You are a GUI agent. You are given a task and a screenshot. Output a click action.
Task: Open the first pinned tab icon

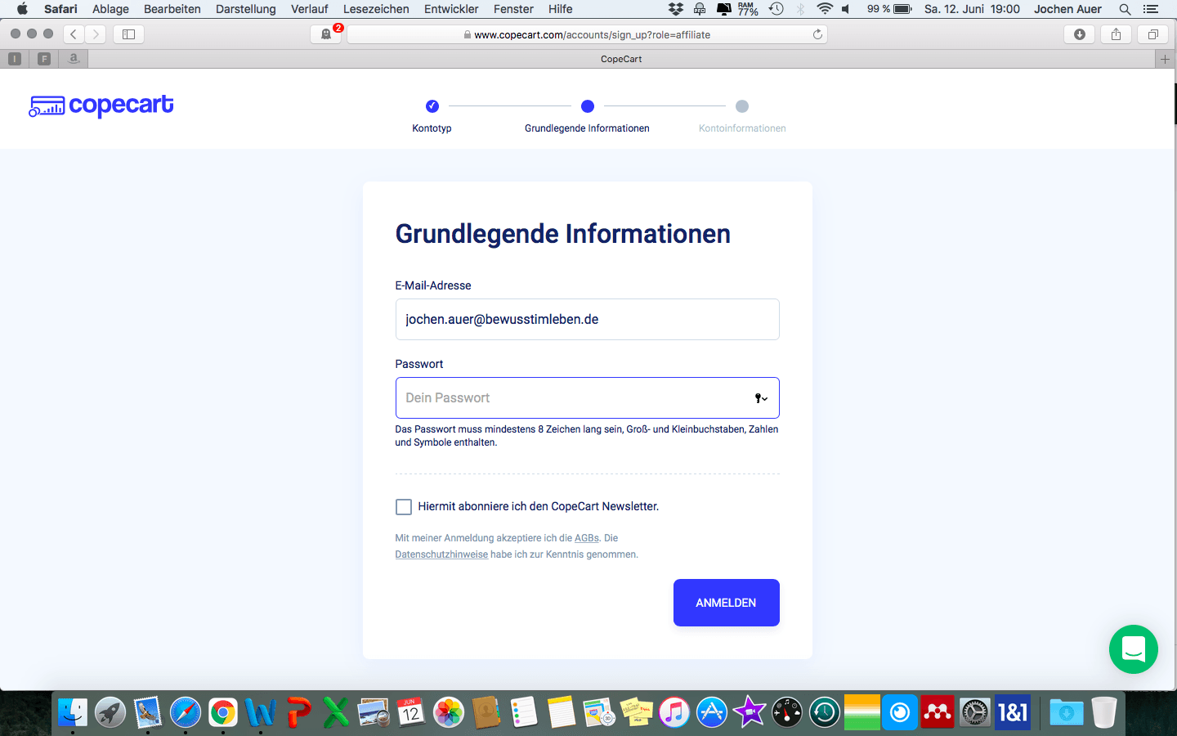coord(15,59)
